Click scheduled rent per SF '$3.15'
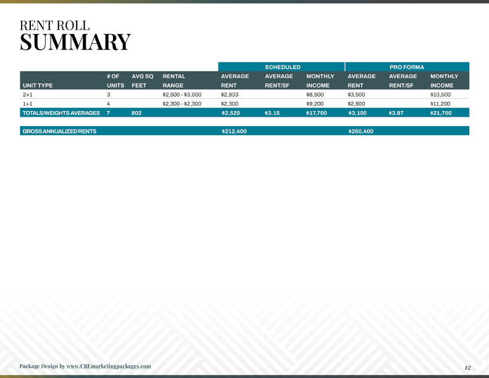 click(272, 113)
